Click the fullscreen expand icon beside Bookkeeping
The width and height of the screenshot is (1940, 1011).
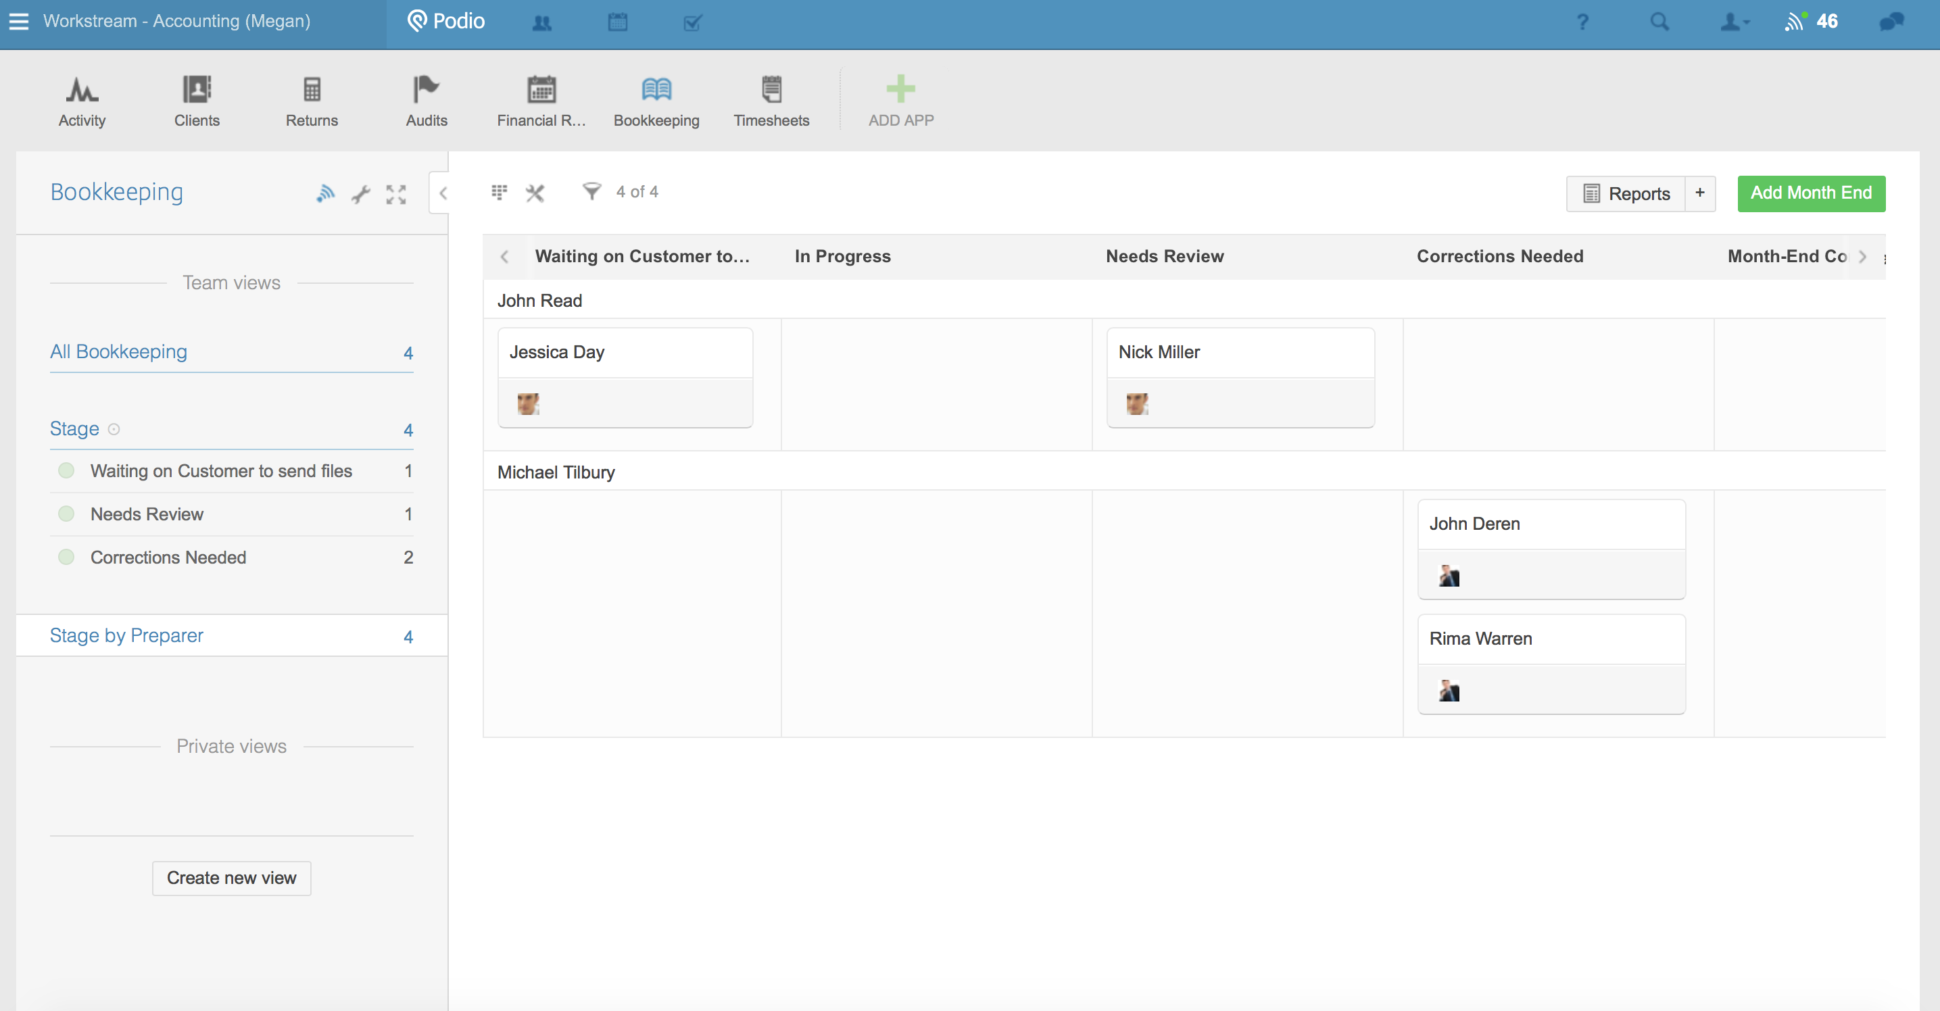(396, 194)
